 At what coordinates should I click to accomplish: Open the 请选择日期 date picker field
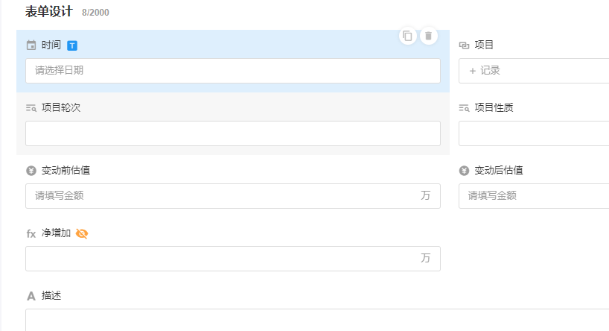(232, 71)
